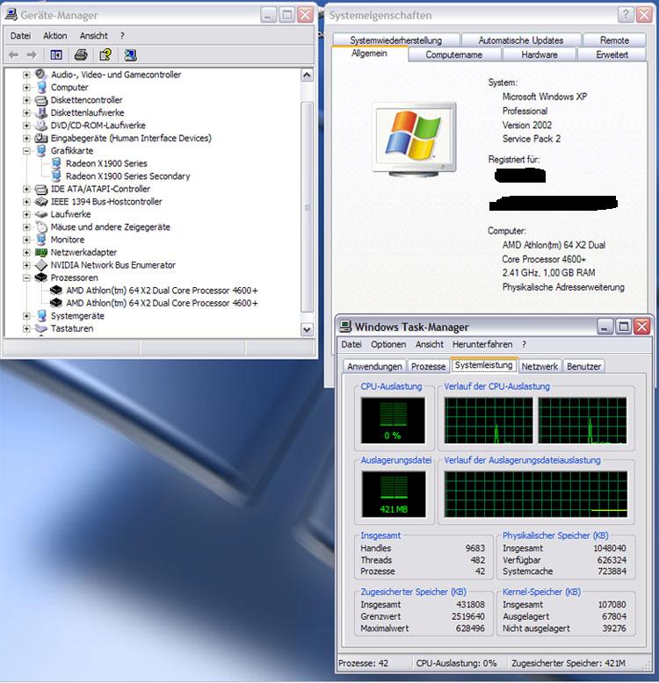
Task: Open the Aktion menu in Geräte-Manager
Action: click(54, 36)
